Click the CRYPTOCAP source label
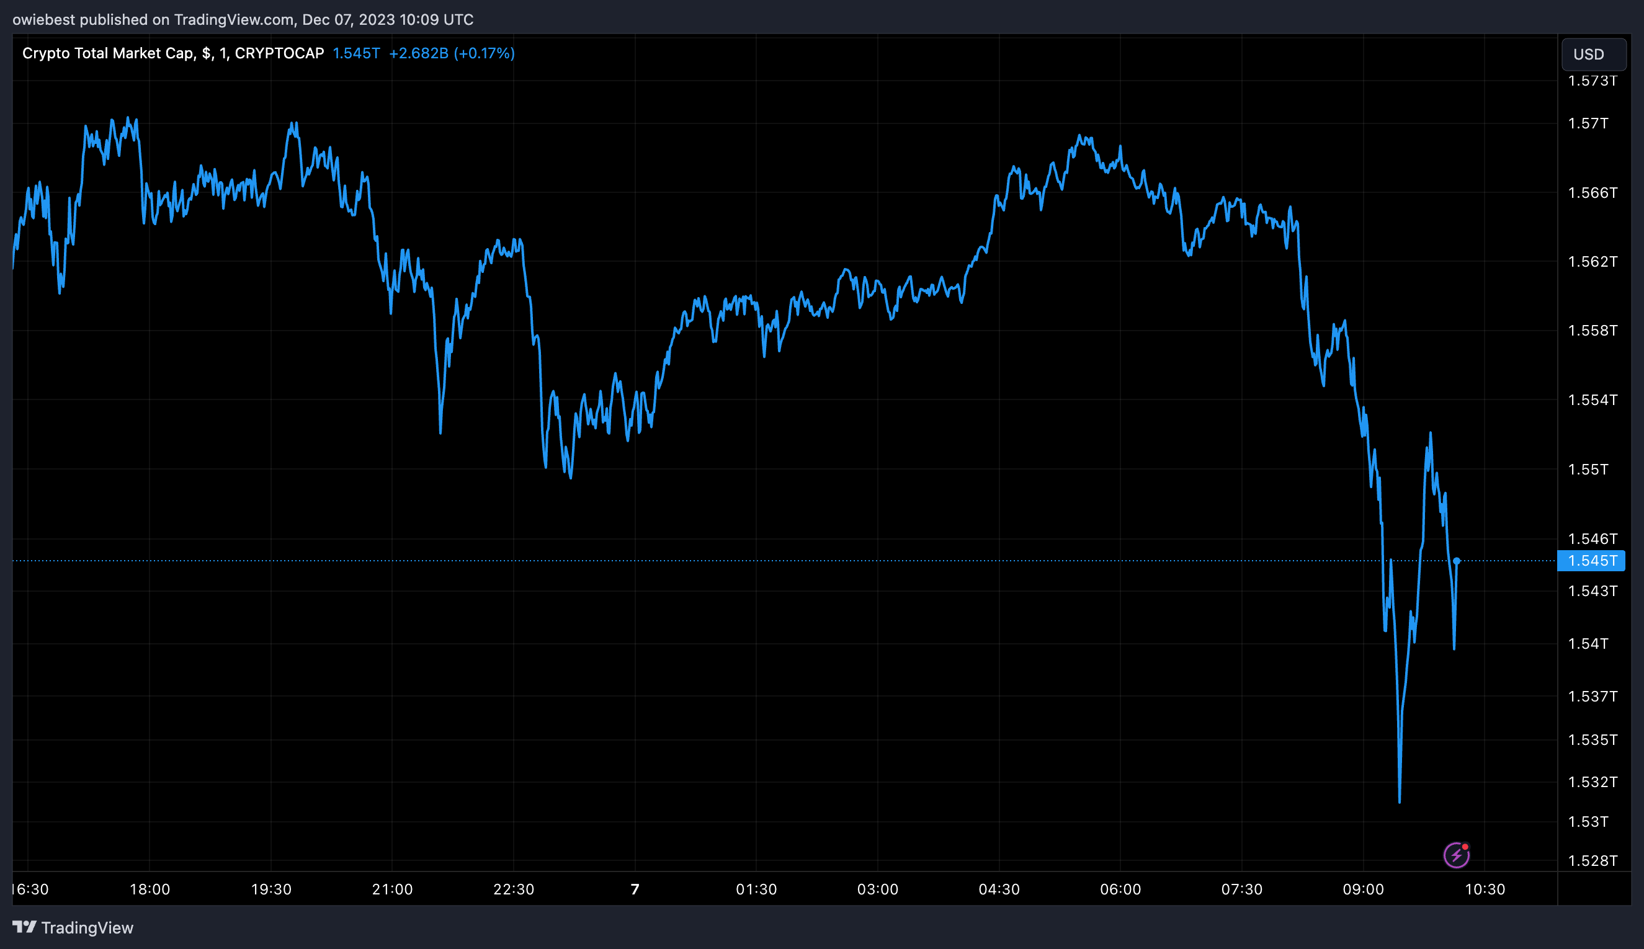Viewport: 1644px width, 949px height. (x=279, y=53)
